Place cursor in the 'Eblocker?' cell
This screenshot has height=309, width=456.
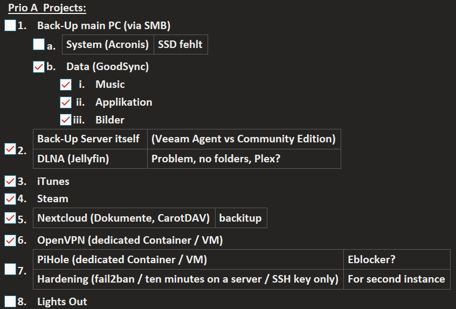pos(397,259)
